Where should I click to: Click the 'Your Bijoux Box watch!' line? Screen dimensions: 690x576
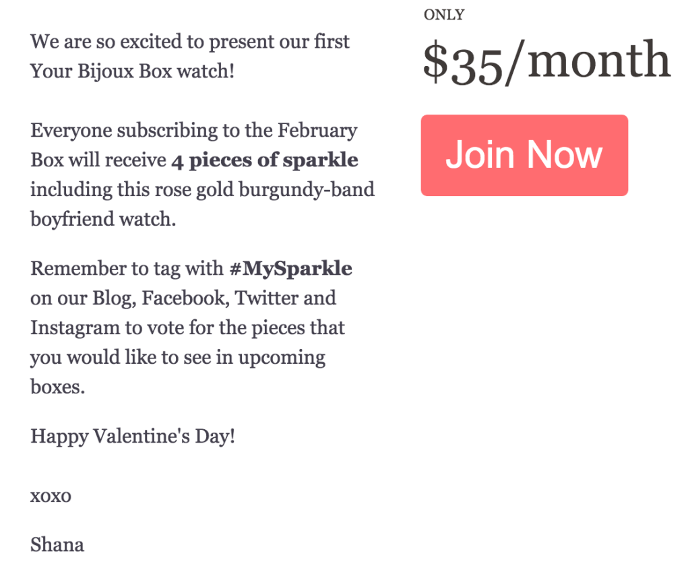pos(132,71)
